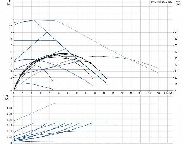Image resolution: width=183 pixels, height=145 pixels.
Task: Select the 0,20 tick on power axis
Action: [10, 120]
